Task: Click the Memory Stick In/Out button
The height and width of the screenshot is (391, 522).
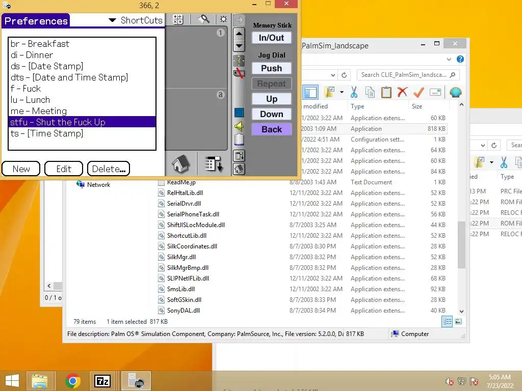Action: [271, 38]
